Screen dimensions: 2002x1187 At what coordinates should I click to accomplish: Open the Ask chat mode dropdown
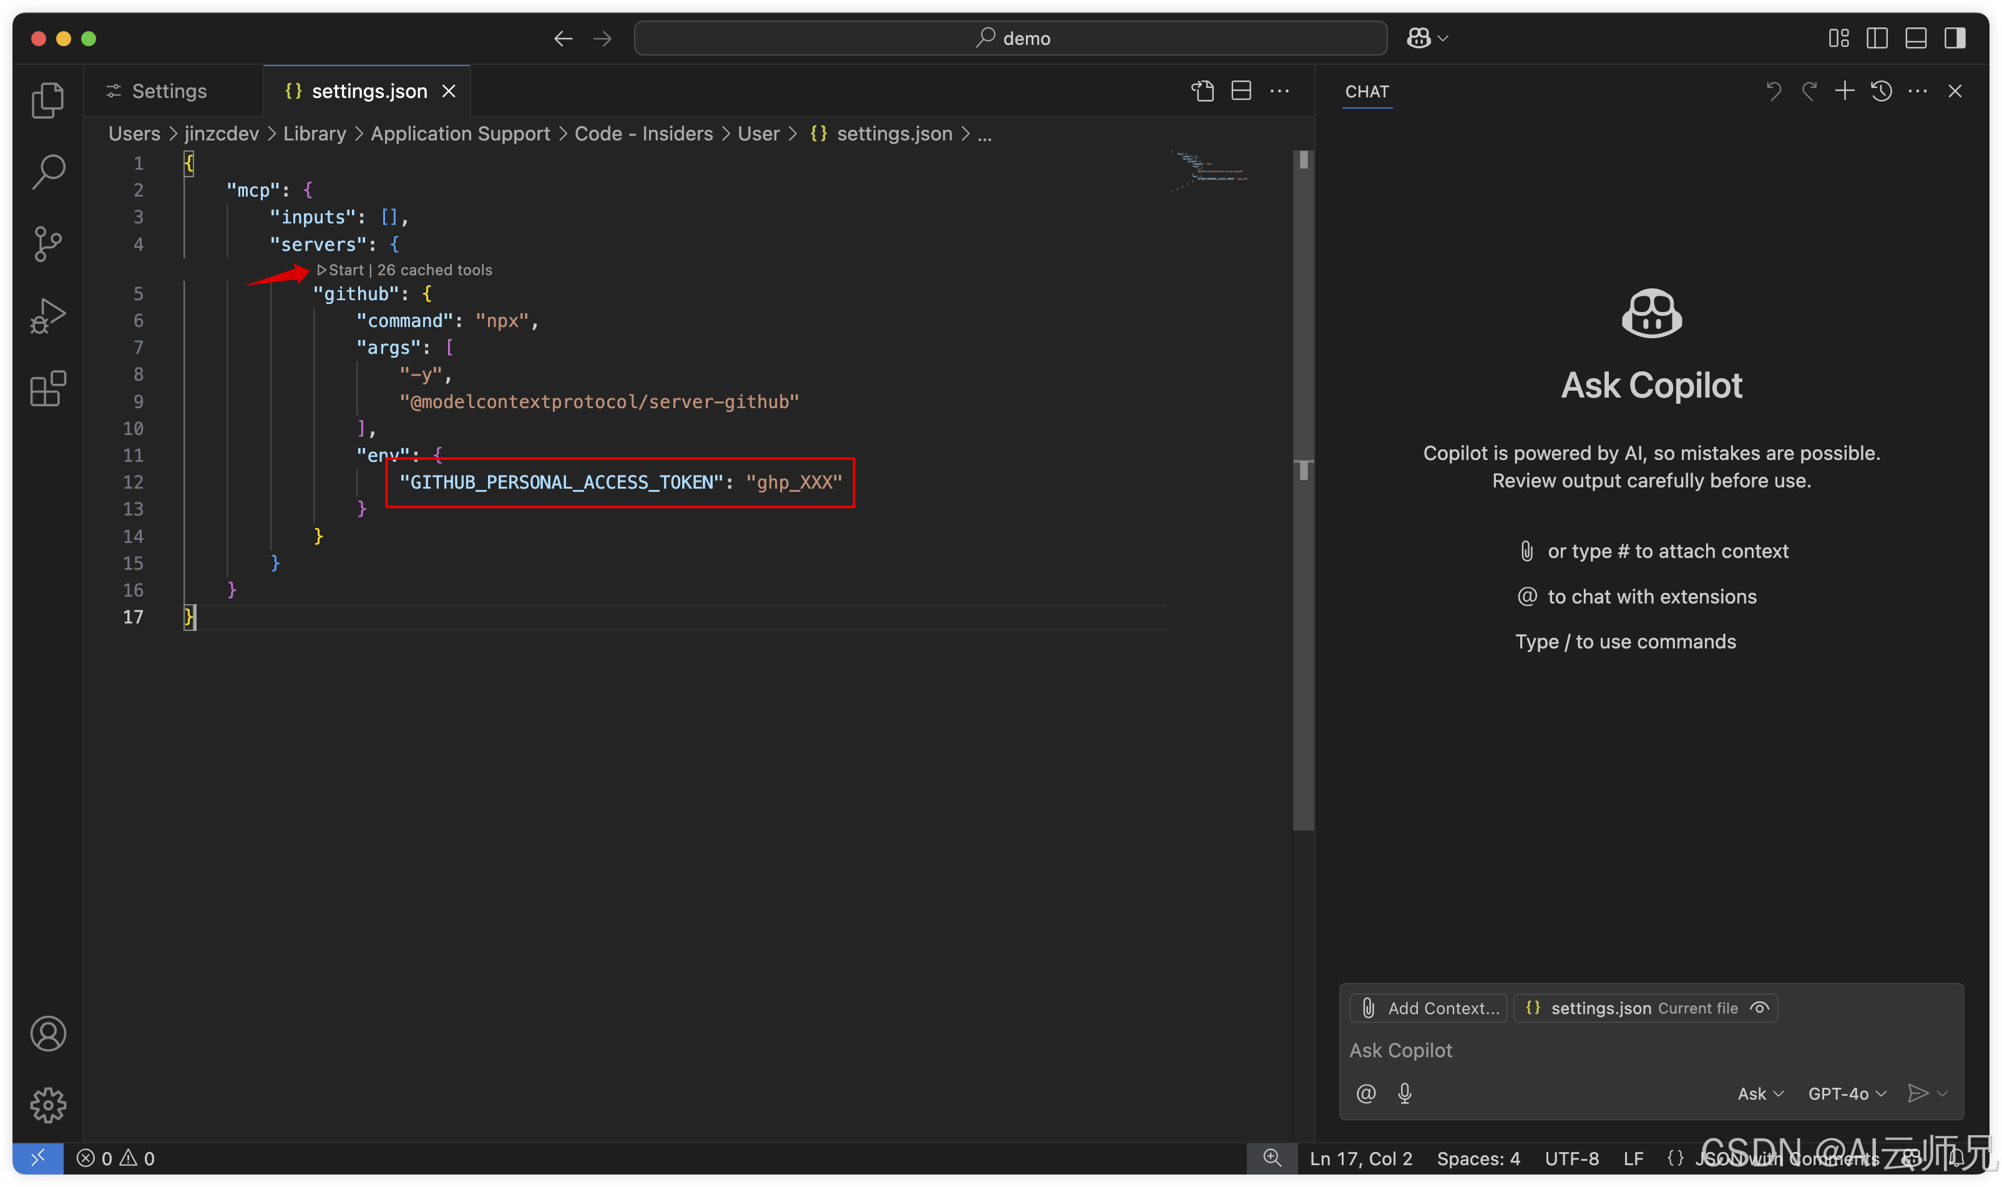click(x=1760, y=1093)
